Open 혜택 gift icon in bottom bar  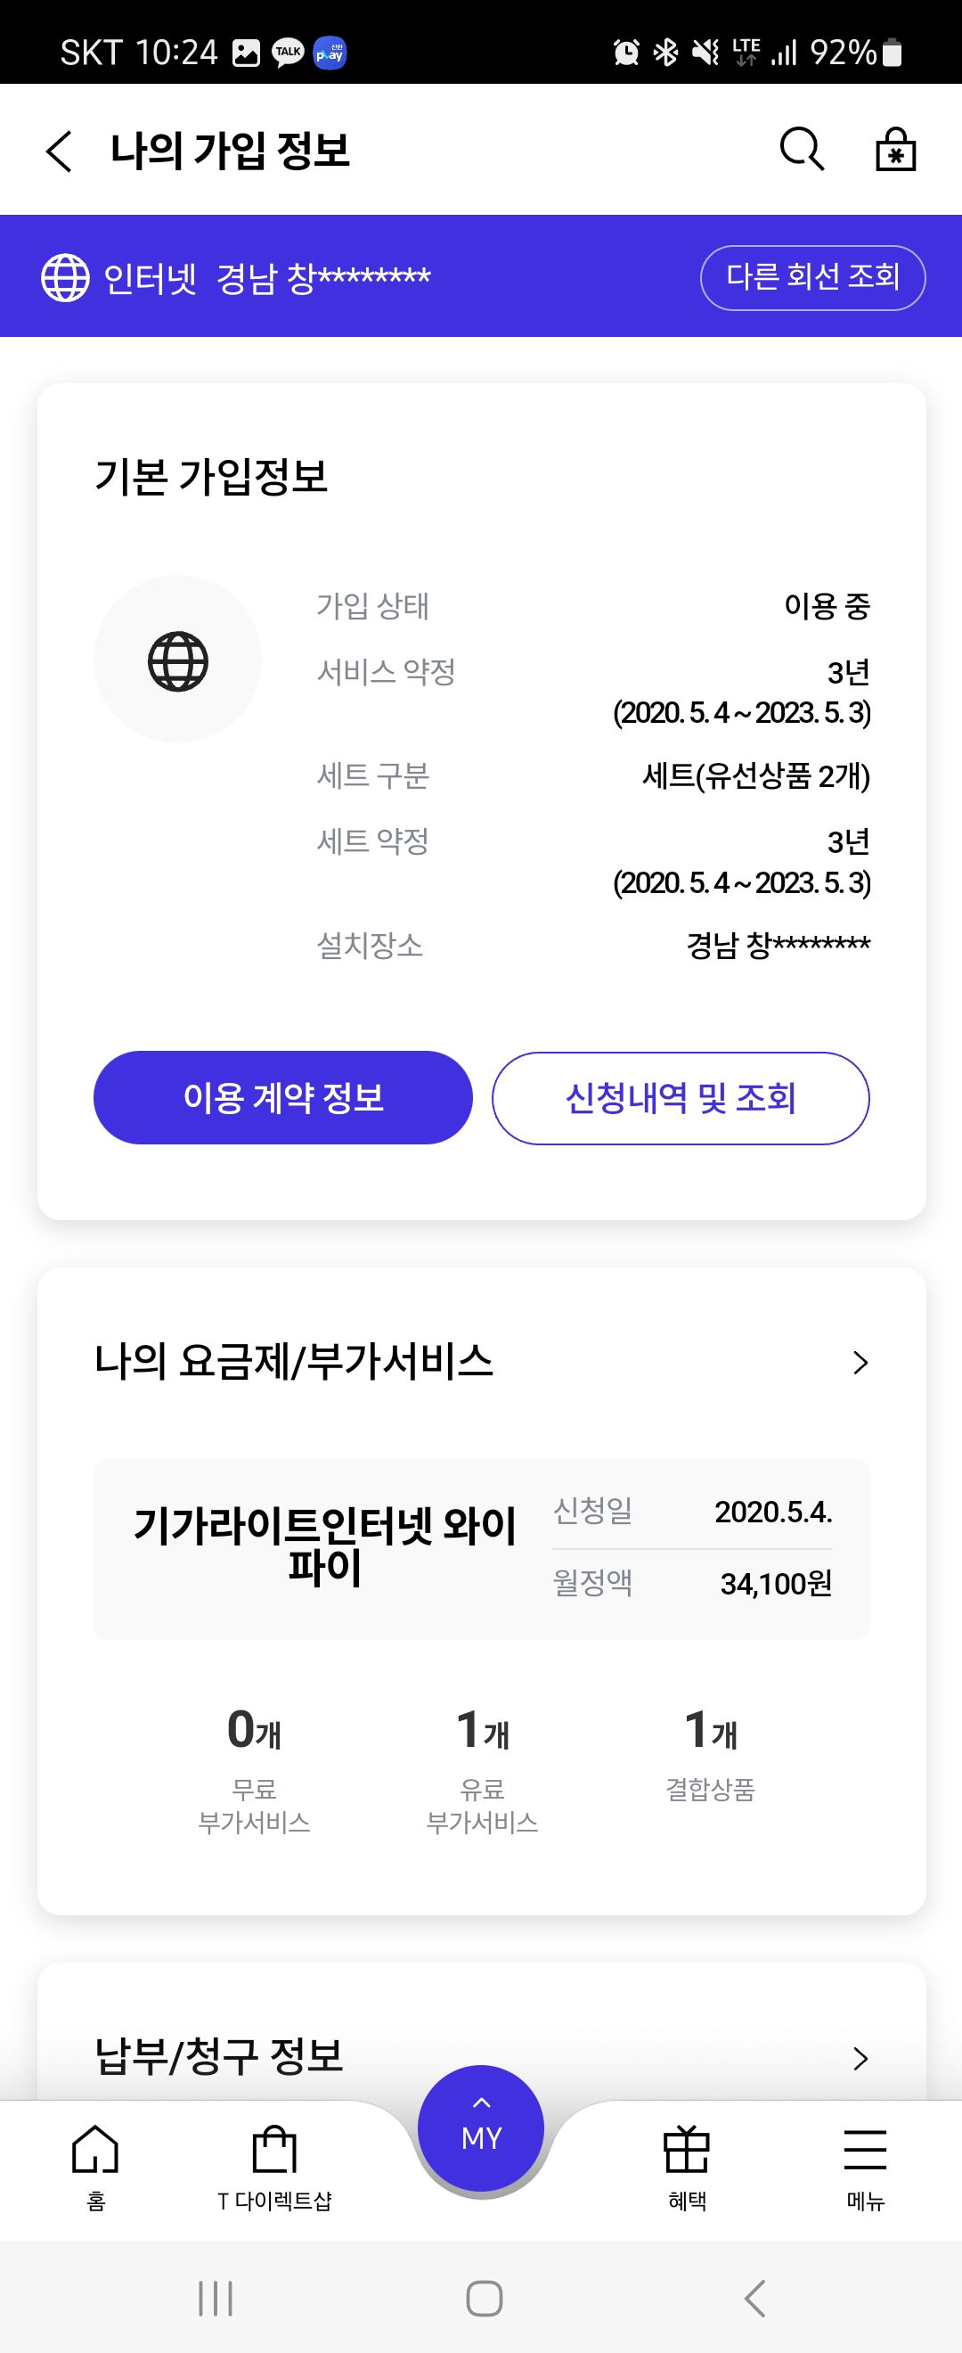click(687, 2167)
